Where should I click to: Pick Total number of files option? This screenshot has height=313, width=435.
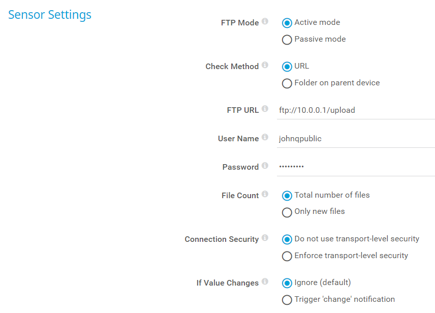(287, 196)
